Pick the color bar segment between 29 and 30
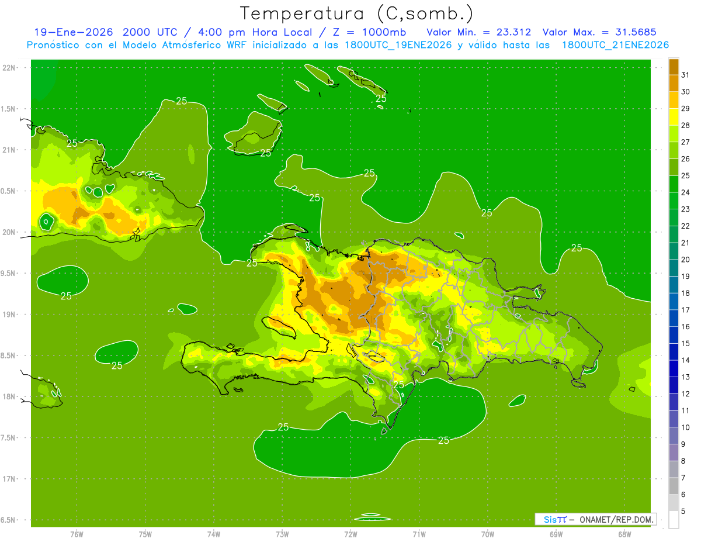The image size is (701, 542). [x=674, y=100]
